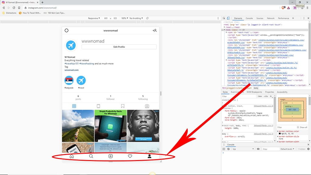The height and width of the screenshot is (175, 311).
Task: Open saved posts bookmark icon
Action: pos(123,106)
